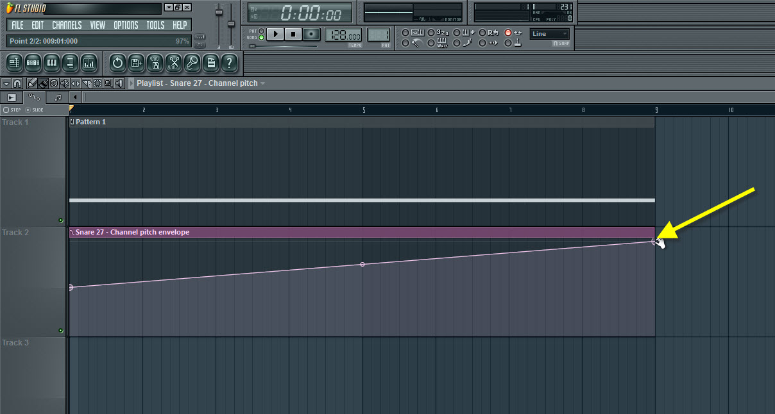Open the project info document icon
This screenshot has width=775, height=414.
(210, 63)
